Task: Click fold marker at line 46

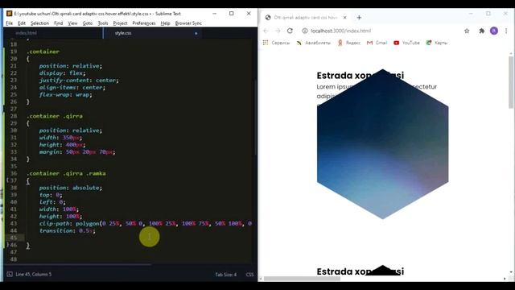Action: click(x=7, y=245)
